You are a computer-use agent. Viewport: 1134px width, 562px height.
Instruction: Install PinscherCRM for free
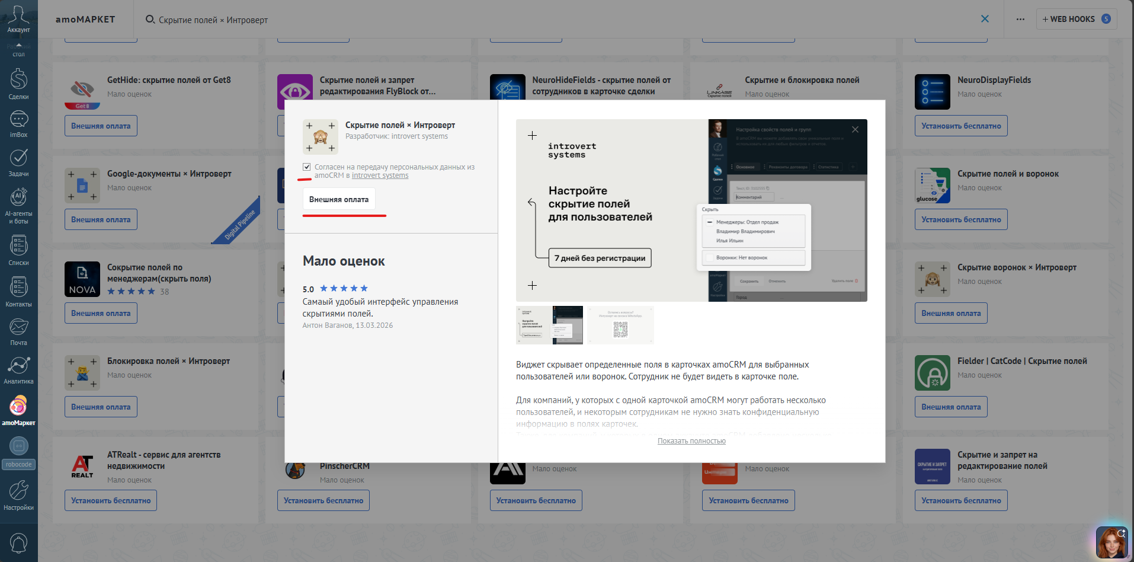click(323, 500)
